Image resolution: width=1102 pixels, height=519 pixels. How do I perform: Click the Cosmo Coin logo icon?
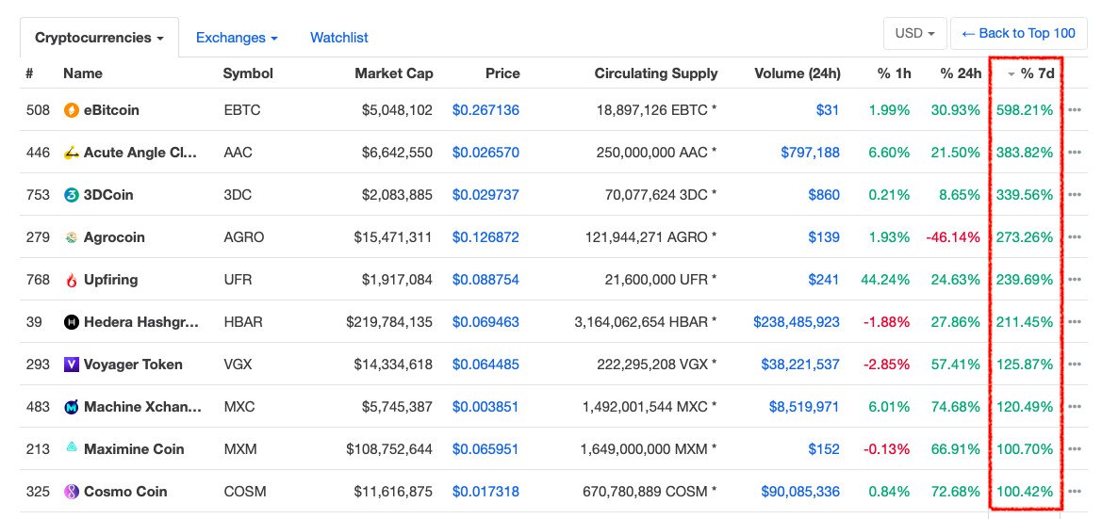71,492
